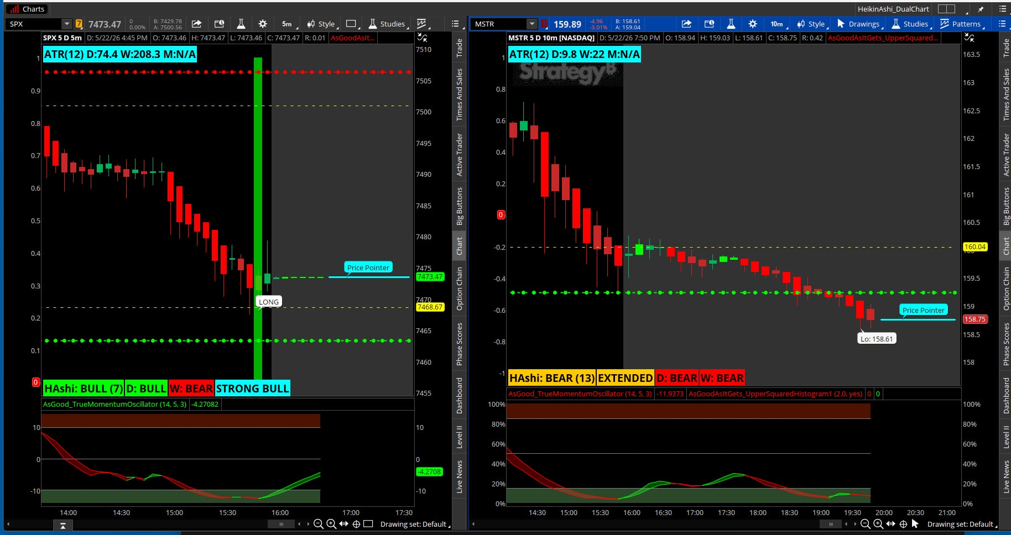The height and width of the screenshot is (535, 1011).
Task: Open news/alert icon on SPX chart toolbar
Action: (219, 24)
